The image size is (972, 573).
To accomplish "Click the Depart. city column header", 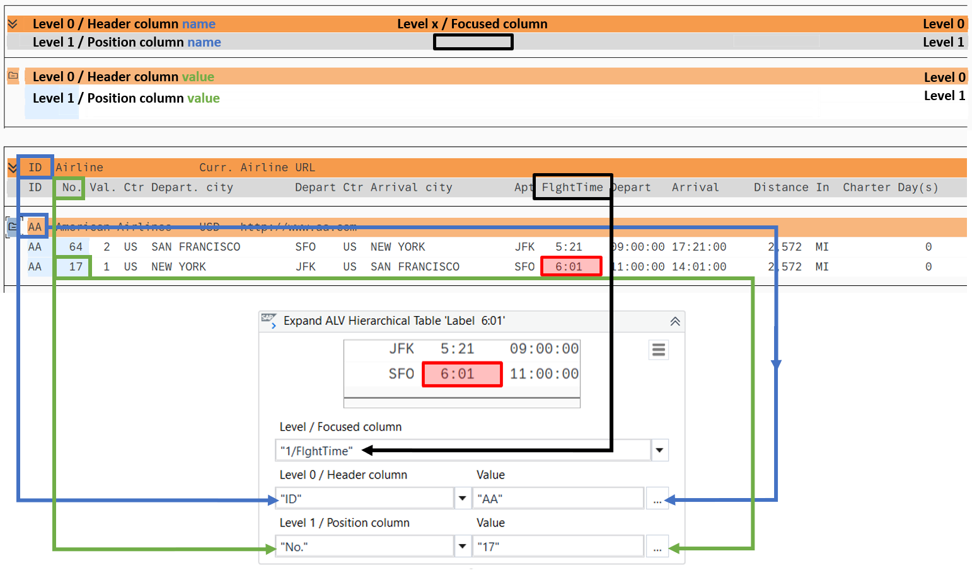I will click(192, 187).
